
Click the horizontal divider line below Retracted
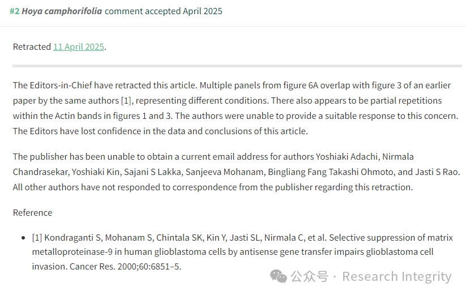click(237, 66)
